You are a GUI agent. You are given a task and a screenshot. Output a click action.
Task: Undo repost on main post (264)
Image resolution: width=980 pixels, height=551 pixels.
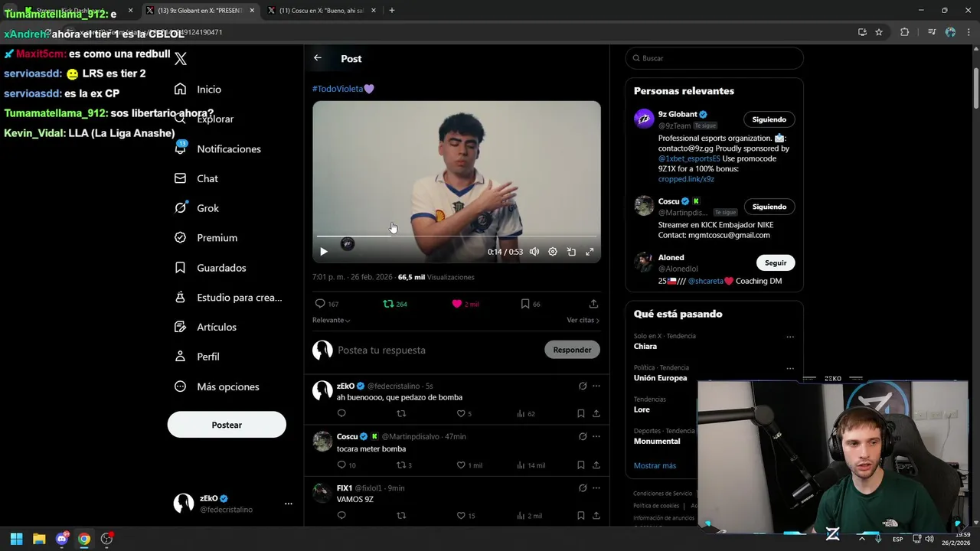[x=395, y=304]
